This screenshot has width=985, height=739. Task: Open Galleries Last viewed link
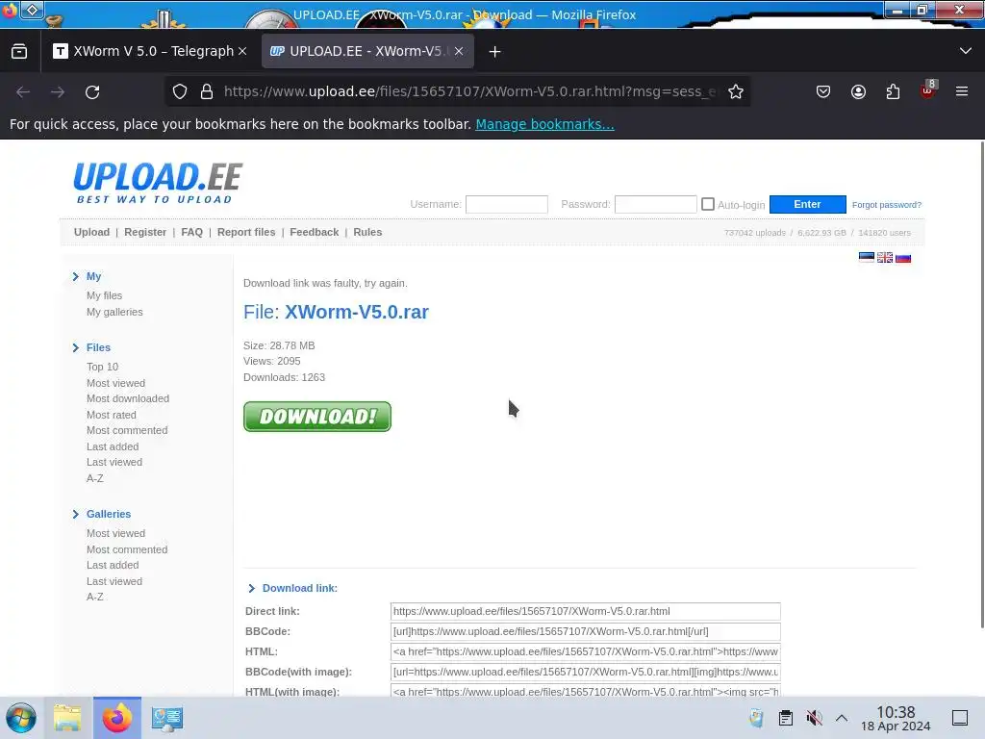(114, 581)
